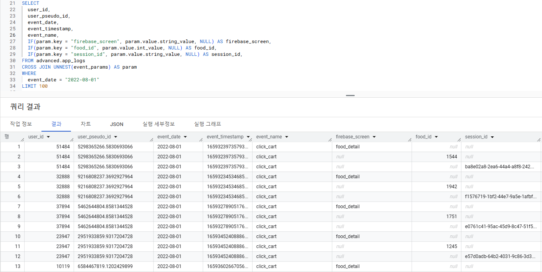This screenshot has height=272, width=542.
Task: Click the "firebase_screen" string in line 27
Action: pyautogui.click(x=95, y=41)
